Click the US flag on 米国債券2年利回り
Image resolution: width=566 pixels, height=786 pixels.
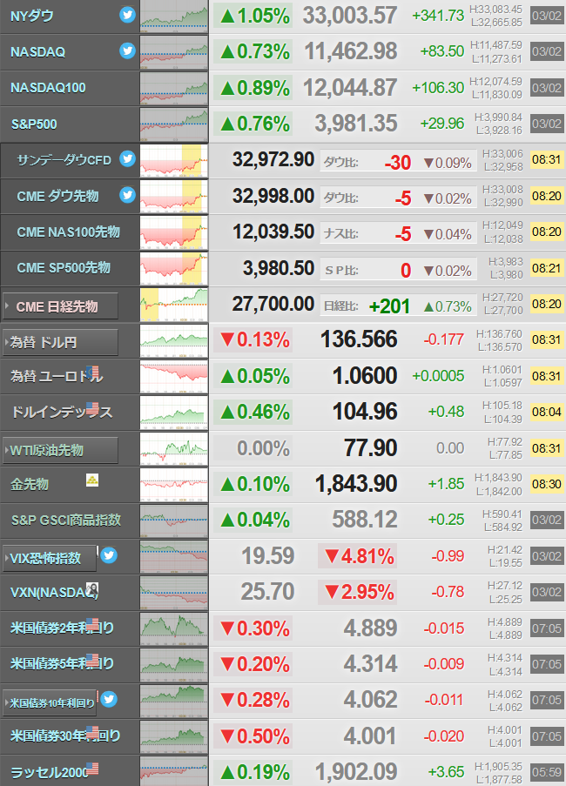click(92, 625)
